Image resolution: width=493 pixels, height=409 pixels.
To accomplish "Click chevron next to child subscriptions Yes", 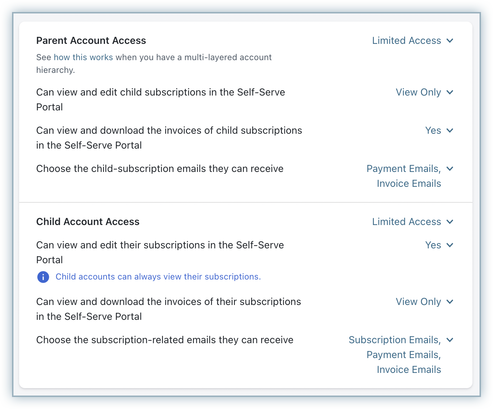I will point(450,245).
